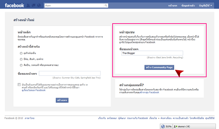Open the โทรศัพท์มือถือ footer link
The height and width of the screenshot is (129, 219).
(x=197, y=118)
